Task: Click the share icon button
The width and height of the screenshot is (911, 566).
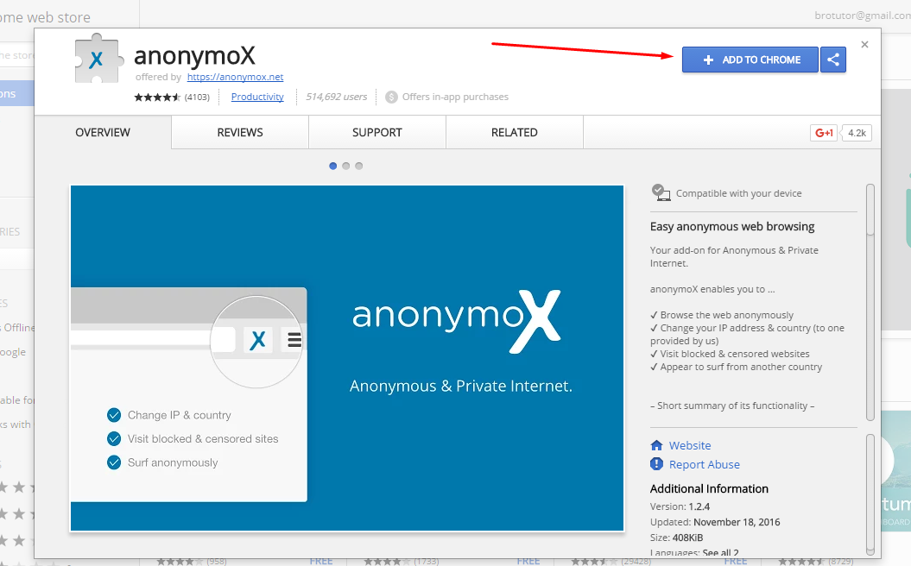Action: click(x=833, y=60)
